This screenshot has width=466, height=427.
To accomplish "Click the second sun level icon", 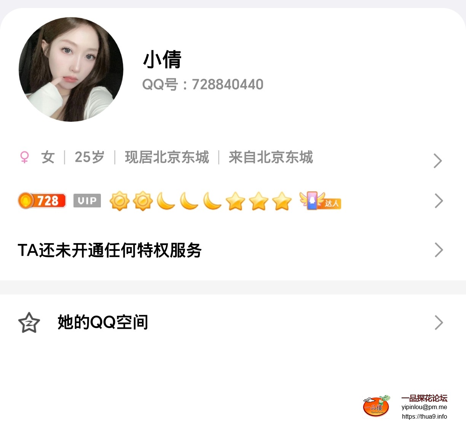I will 143,201.
